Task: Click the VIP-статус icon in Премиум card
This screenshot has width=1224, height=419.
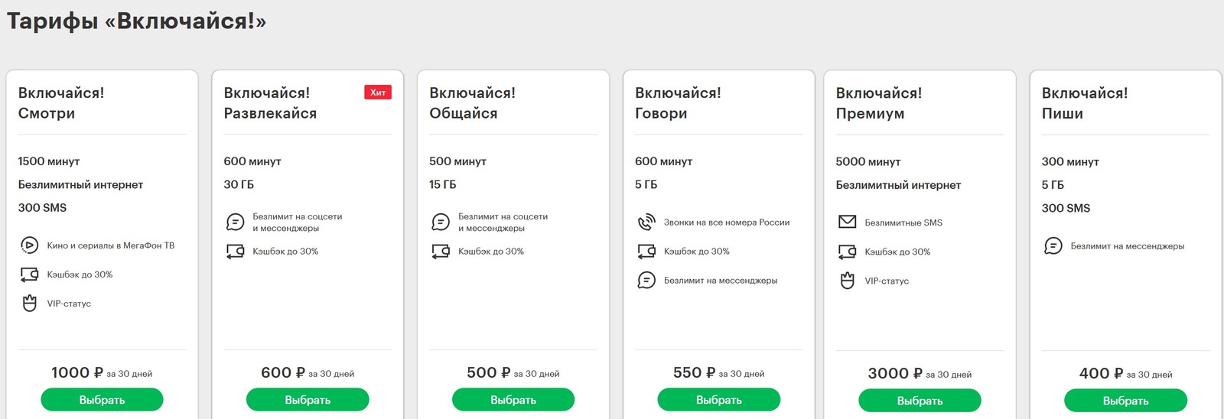Action: 847,281
